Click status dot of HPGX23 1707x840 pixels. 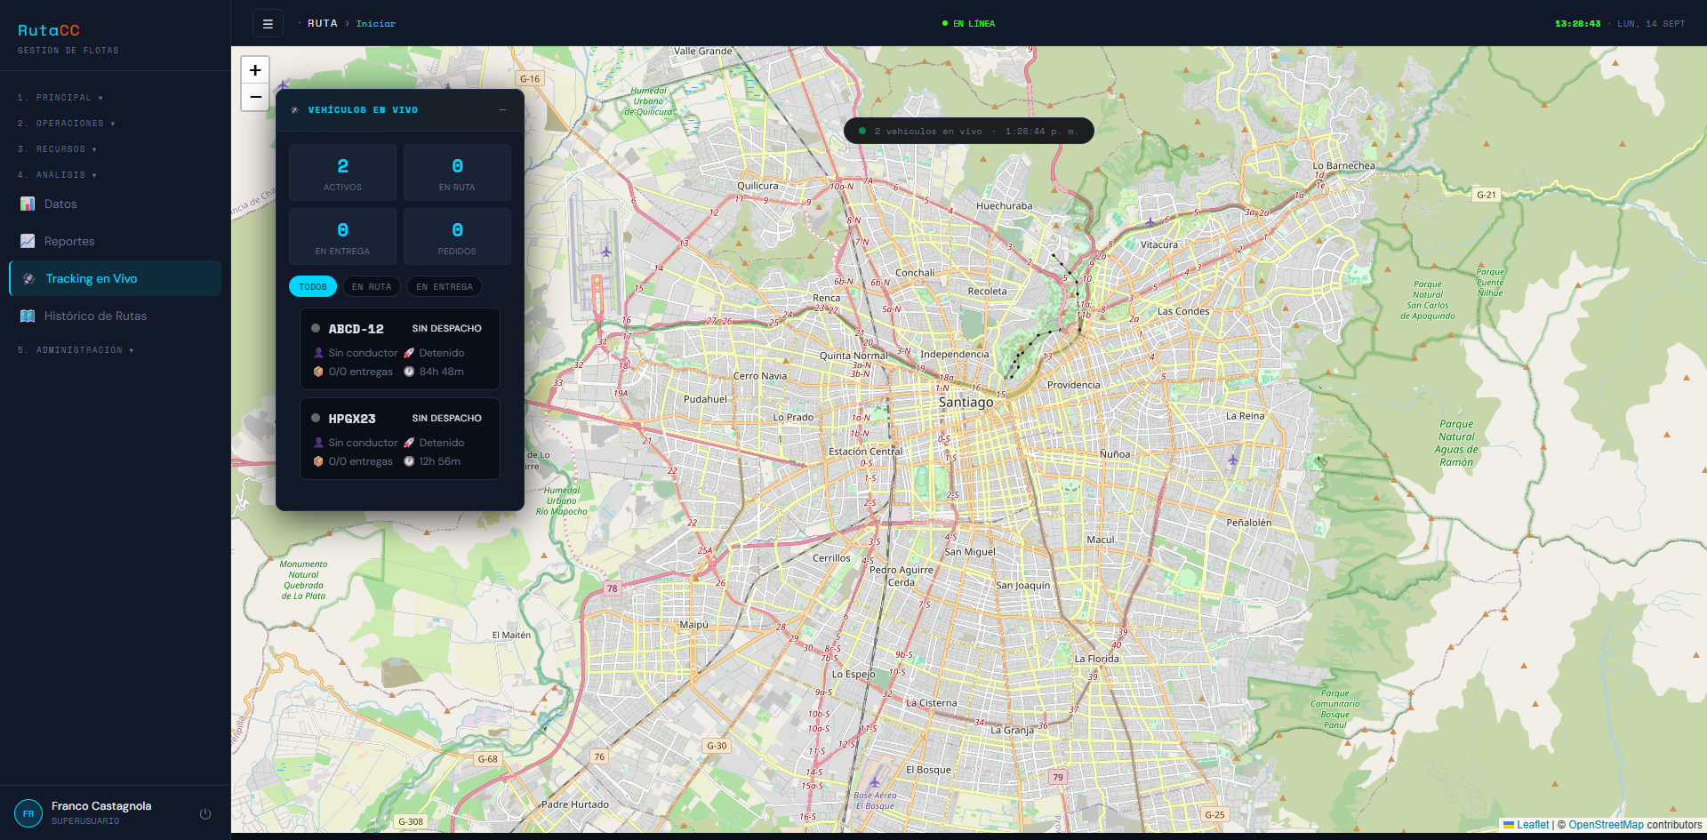tap(316, 418)
